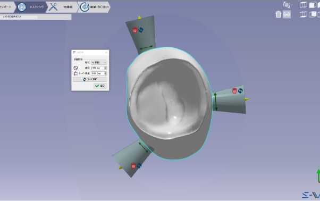Confirm with the green checkmark 確定 button
This screenshot has width=320, height=201.
[x=100, y=86]
